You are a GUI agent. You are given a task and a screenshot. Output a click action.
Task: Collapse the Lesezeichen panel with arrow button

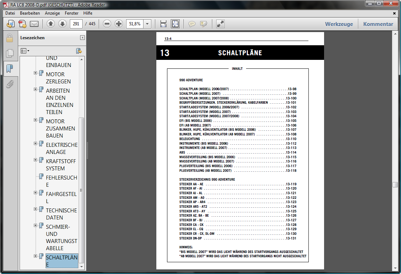click(82, 38)
